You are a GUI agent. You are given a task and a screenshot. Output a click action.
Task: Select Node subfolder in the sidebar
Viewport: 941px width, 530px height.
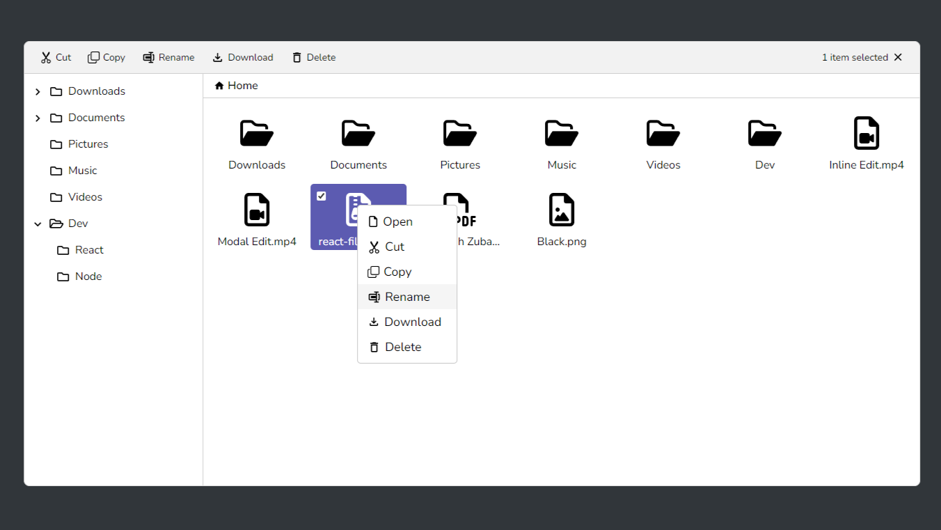(x=88, y=276)
